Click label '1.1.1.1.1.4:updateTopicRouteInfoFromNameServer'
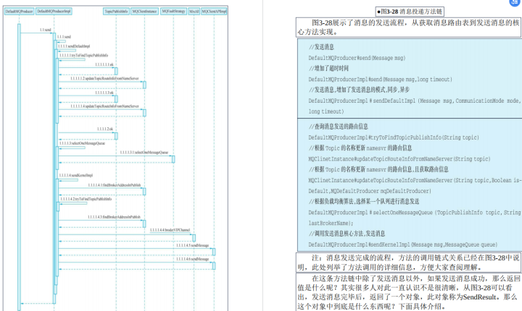The width and height of the screenshot is (522, 311). pyautogui.click(x=104, y=106)
